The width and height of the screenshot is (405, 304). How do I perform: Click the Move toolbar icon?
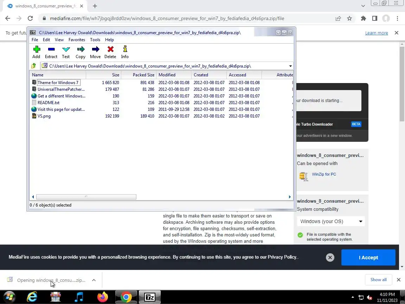pos(95,52)
